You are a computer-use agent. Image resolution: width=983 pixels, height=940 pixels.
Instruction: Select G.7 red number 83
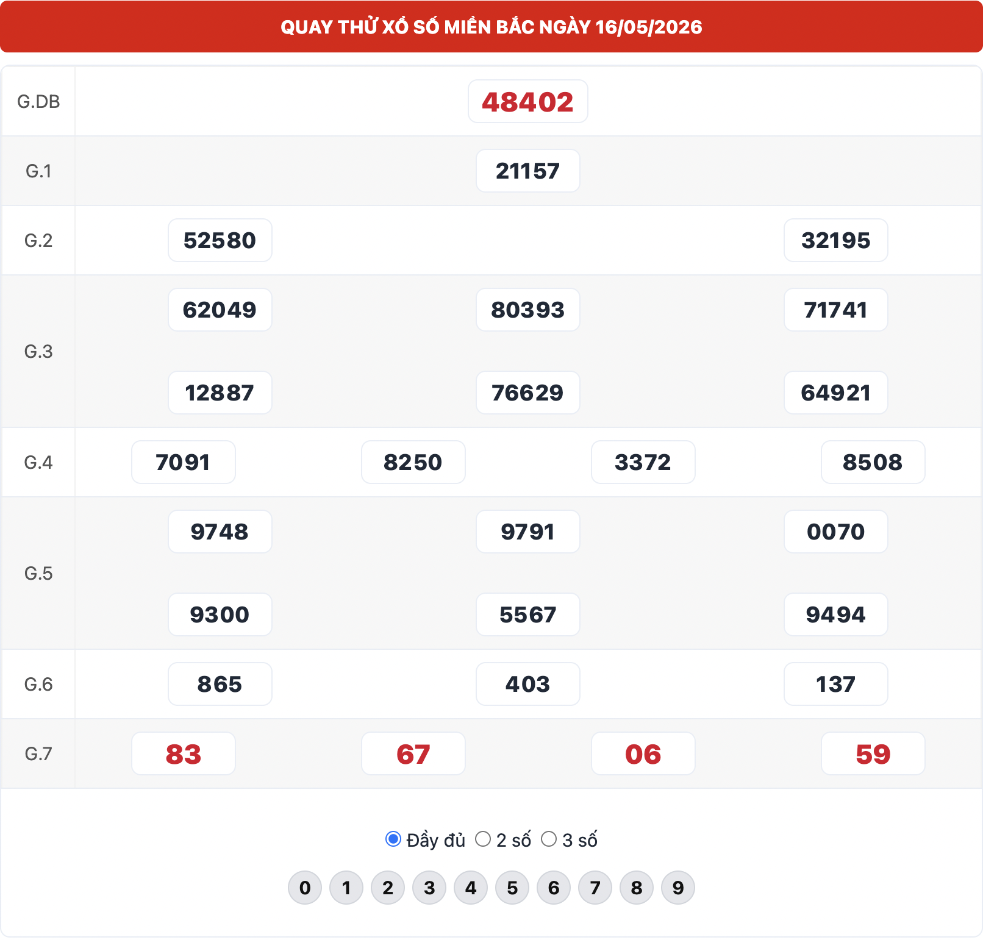click(x=184, y=753)
